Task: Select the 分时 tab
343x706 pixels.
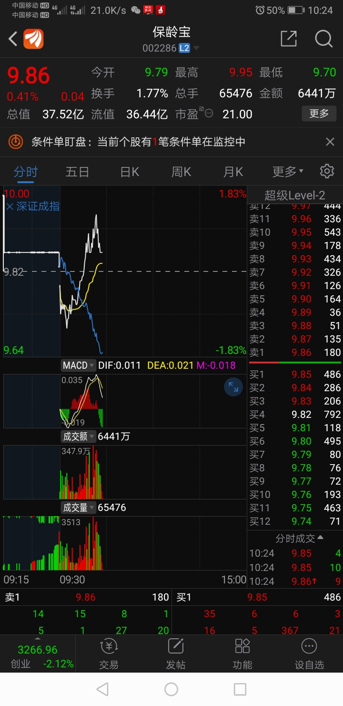Action: pos(26,171)
